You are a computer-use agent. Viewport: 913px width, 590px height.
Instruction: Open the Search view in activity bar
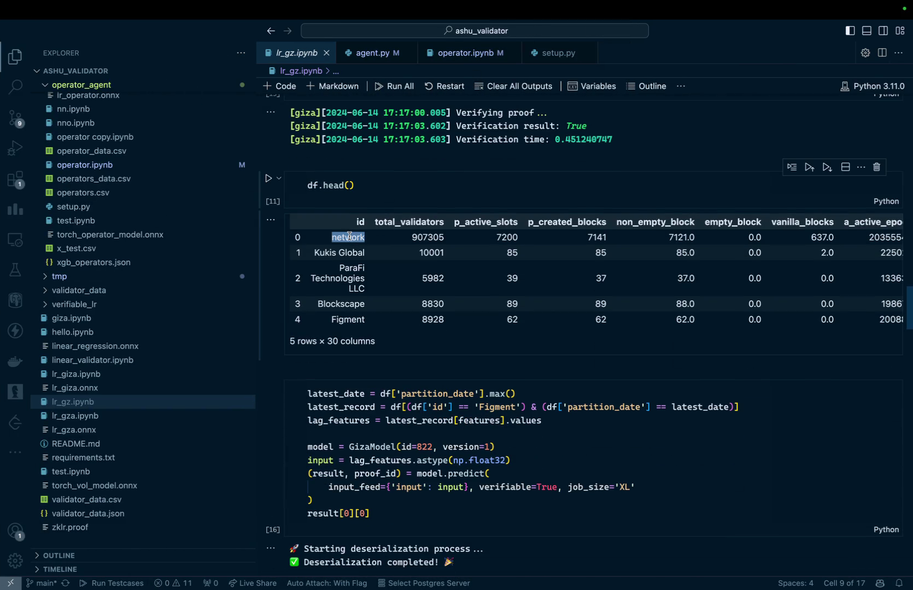pos(15,86)
